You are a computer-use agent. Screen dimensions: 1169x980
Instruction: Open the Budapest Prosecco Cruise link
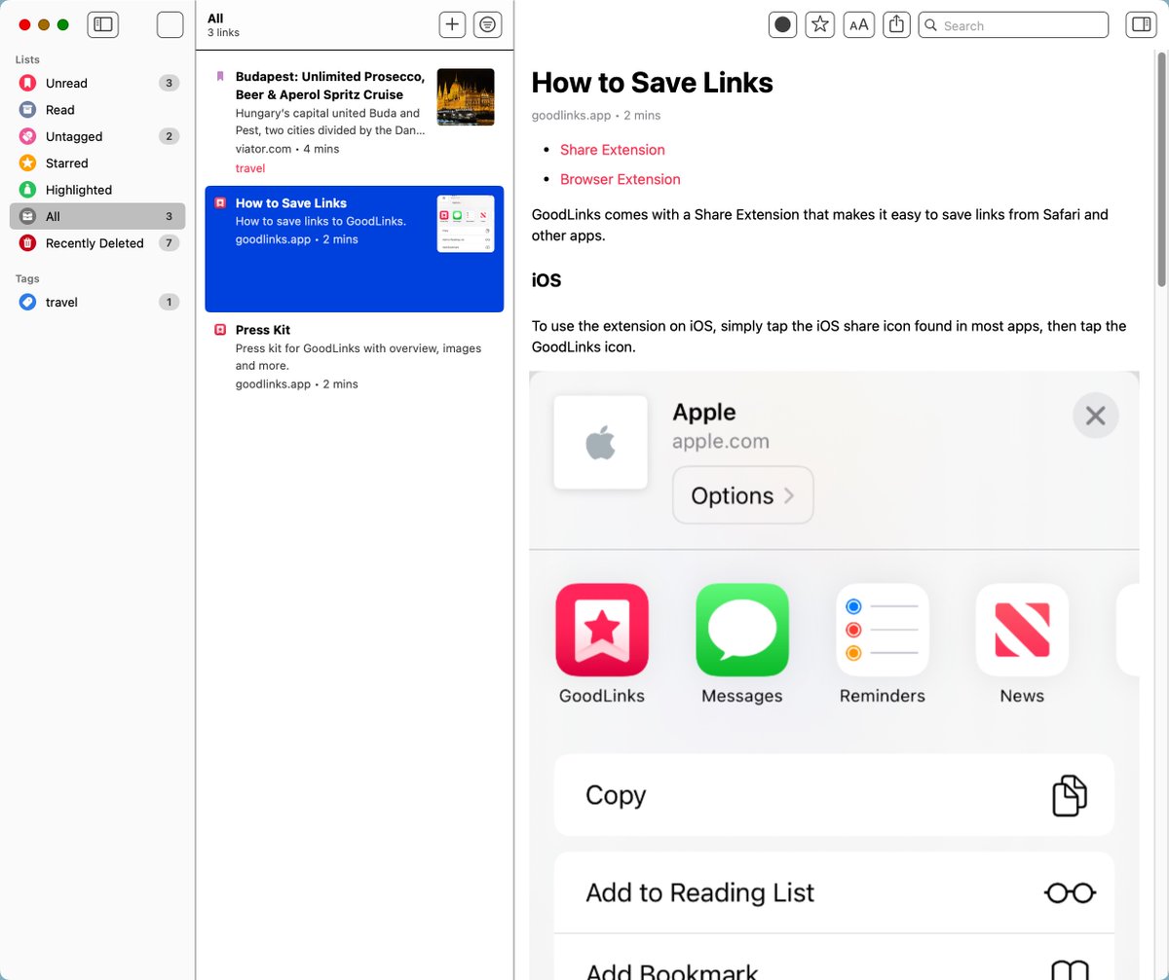tap(355, 121)
